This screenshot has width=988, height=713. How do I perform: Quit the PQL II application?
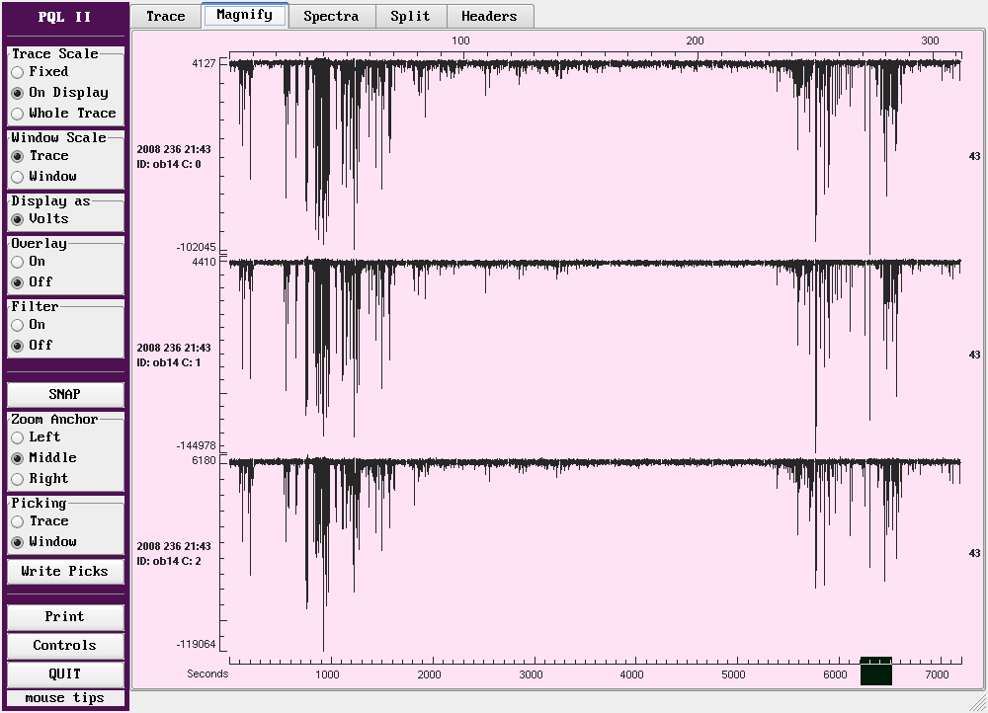(65, 674)
